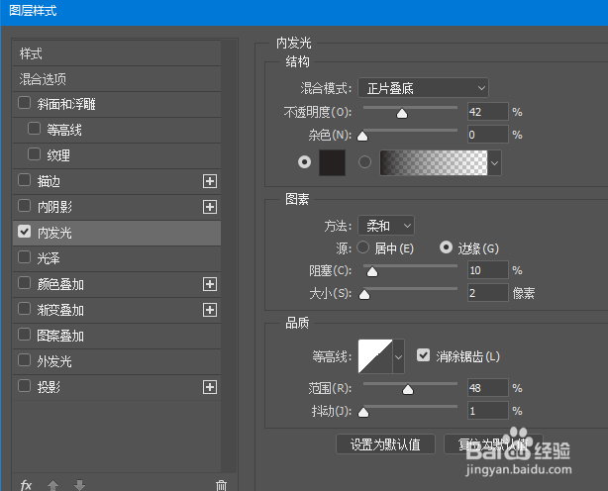Select the solid color radio button

click(x=304, y=162)
